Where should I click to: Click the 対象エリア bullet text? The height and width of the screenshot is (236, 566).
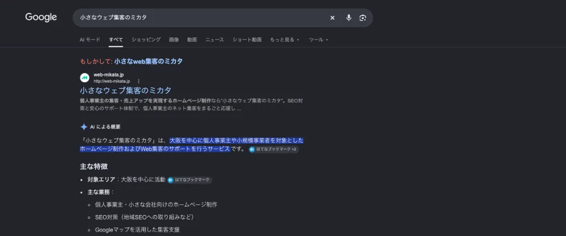[x=126, y=179]
